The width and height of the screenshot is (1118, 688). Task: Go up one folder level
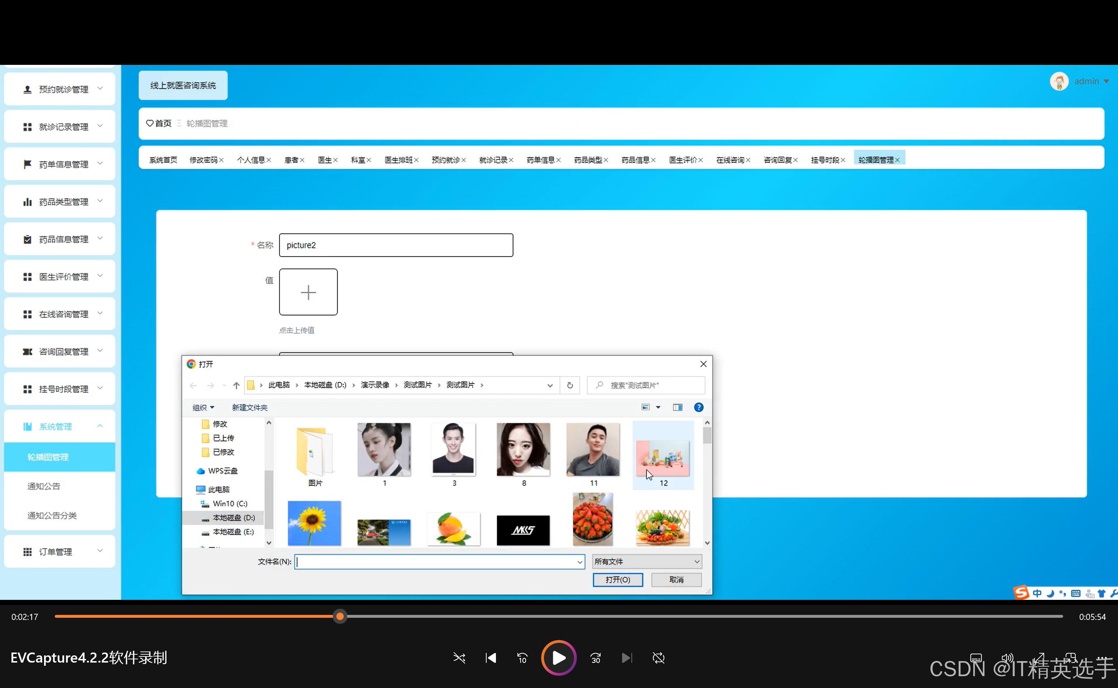[x=236, y=386]
